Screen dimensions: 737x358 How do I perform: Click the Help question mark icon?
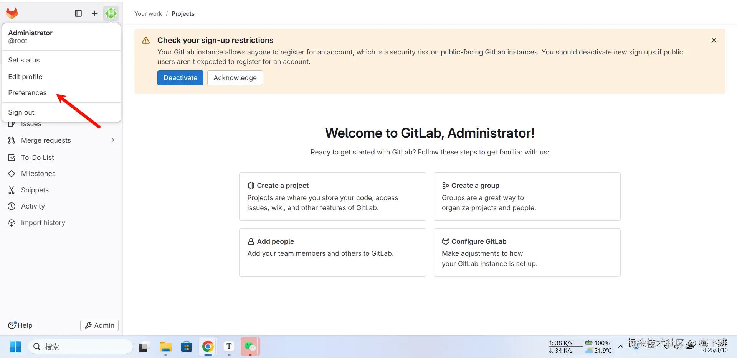(12, 325)
